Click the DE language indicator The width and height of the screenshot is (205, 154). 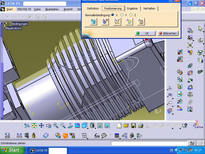coord(171,150)
